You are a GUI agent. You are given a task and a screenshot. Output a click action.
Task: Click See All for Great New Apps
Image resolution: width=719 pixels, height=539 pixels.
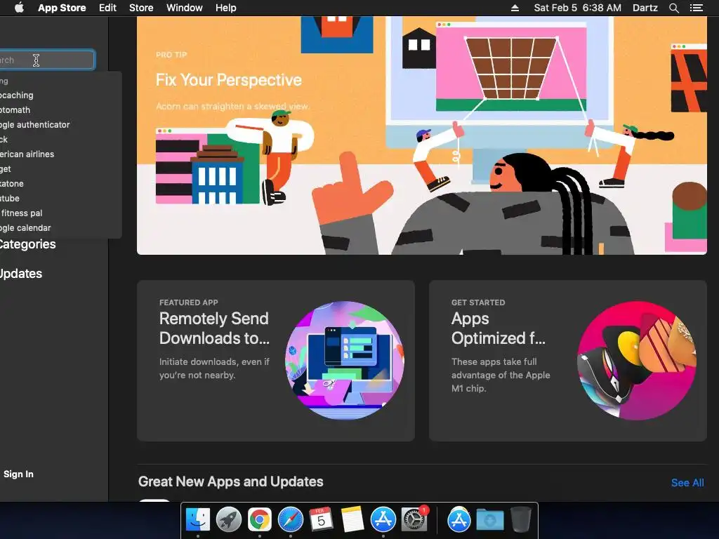(687, 483)
